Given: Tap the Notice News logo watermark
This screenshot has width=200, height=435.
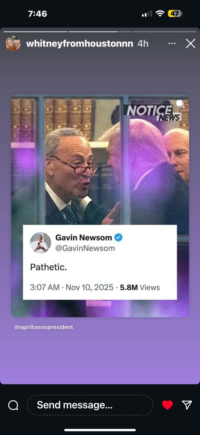Looking at the screenshot, I should click(x=153, y=113).
